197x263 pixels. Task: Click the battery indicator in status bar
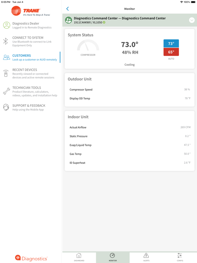click(x=193, y=2)
